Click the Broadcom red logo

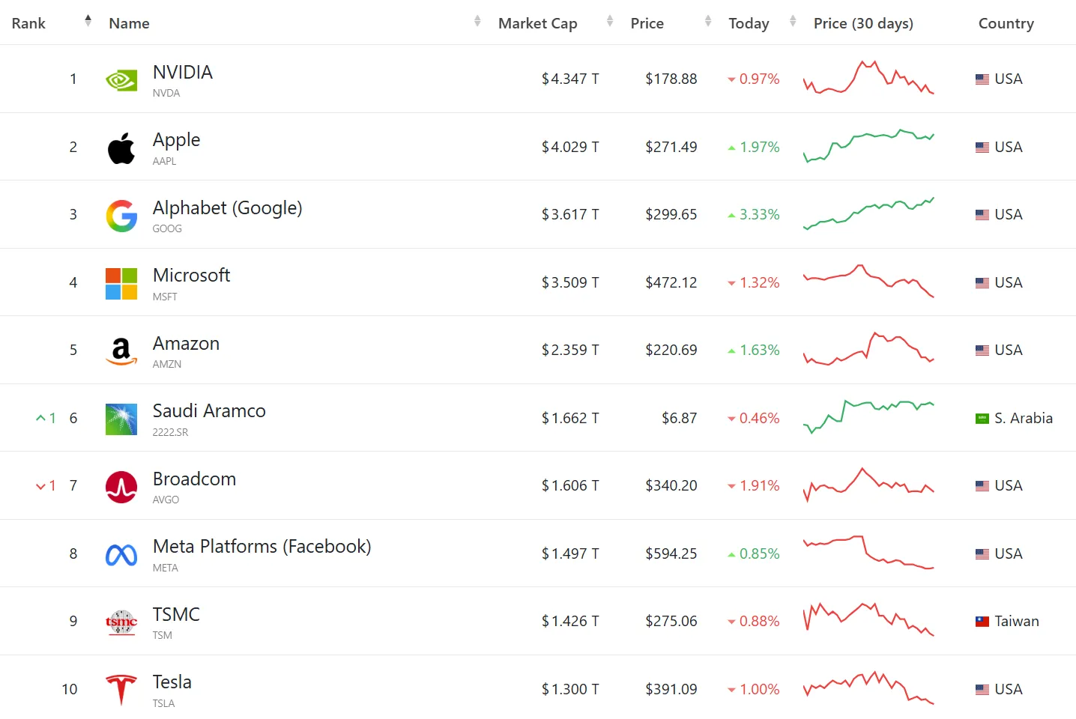point(121,487)
